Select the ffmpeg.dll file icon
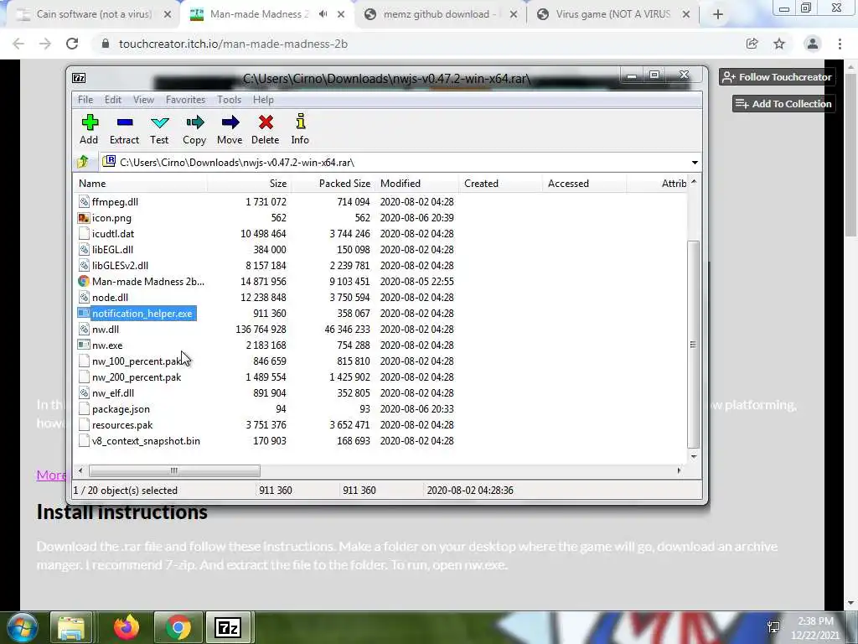The height and width of the screenshot is (644, 858). (x=84, y=201)
